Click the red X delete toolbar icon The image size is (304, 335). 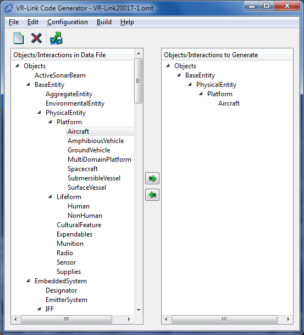tap(36, 39)
